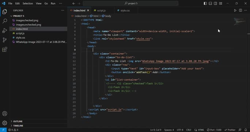Click the remote window indicator in status bar
The height and width of the screenshot is (132, 250).
coord(3,130)
